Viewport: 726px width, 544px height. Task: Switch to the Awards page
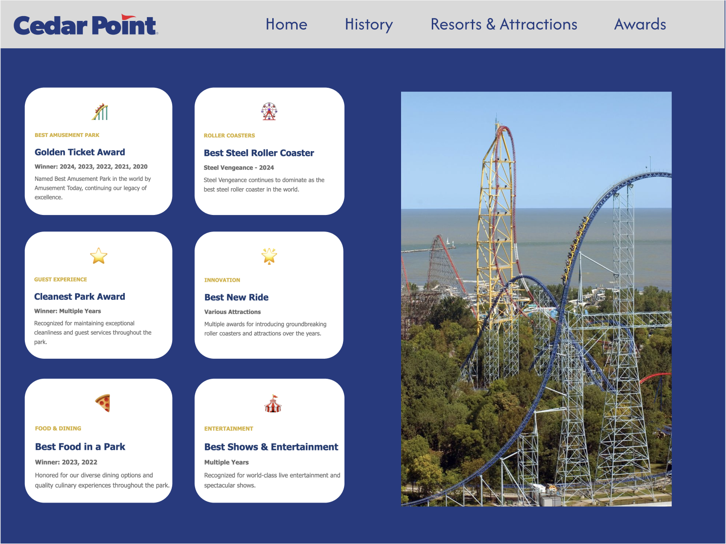pos(640,24)
